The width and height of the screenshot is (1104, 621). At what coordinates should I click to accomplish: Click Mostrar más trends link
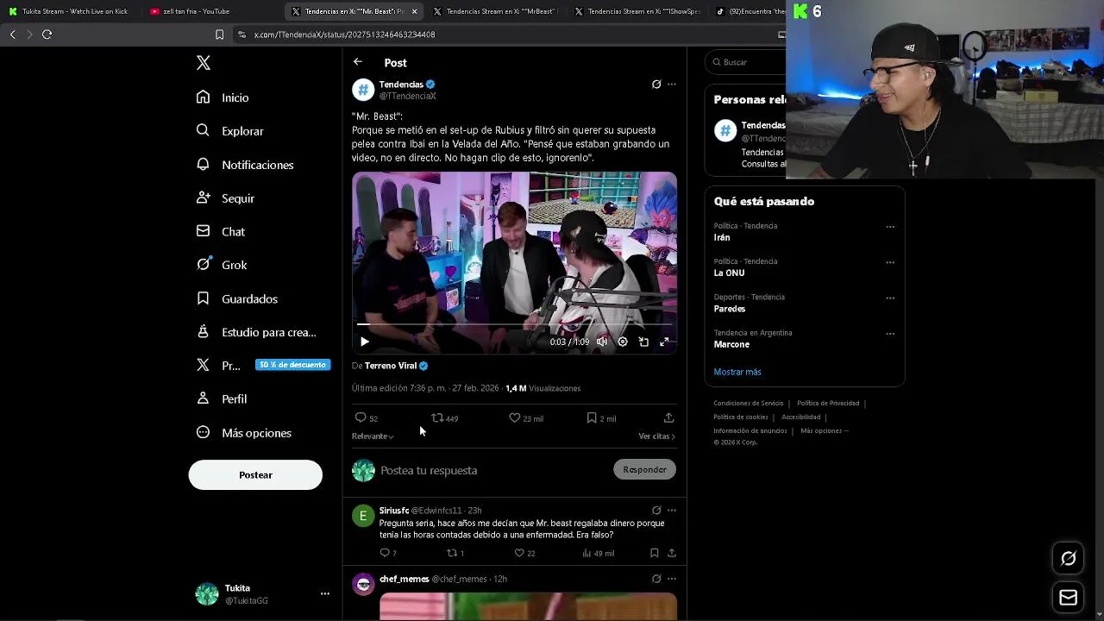(x=737, y=372)
